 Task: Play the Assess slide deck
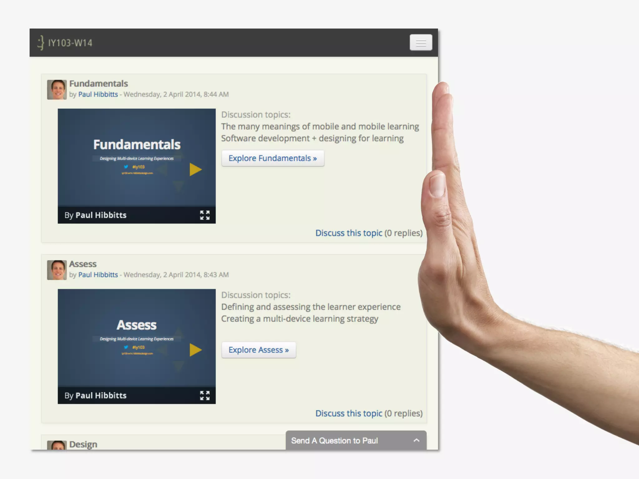point(195,350)
